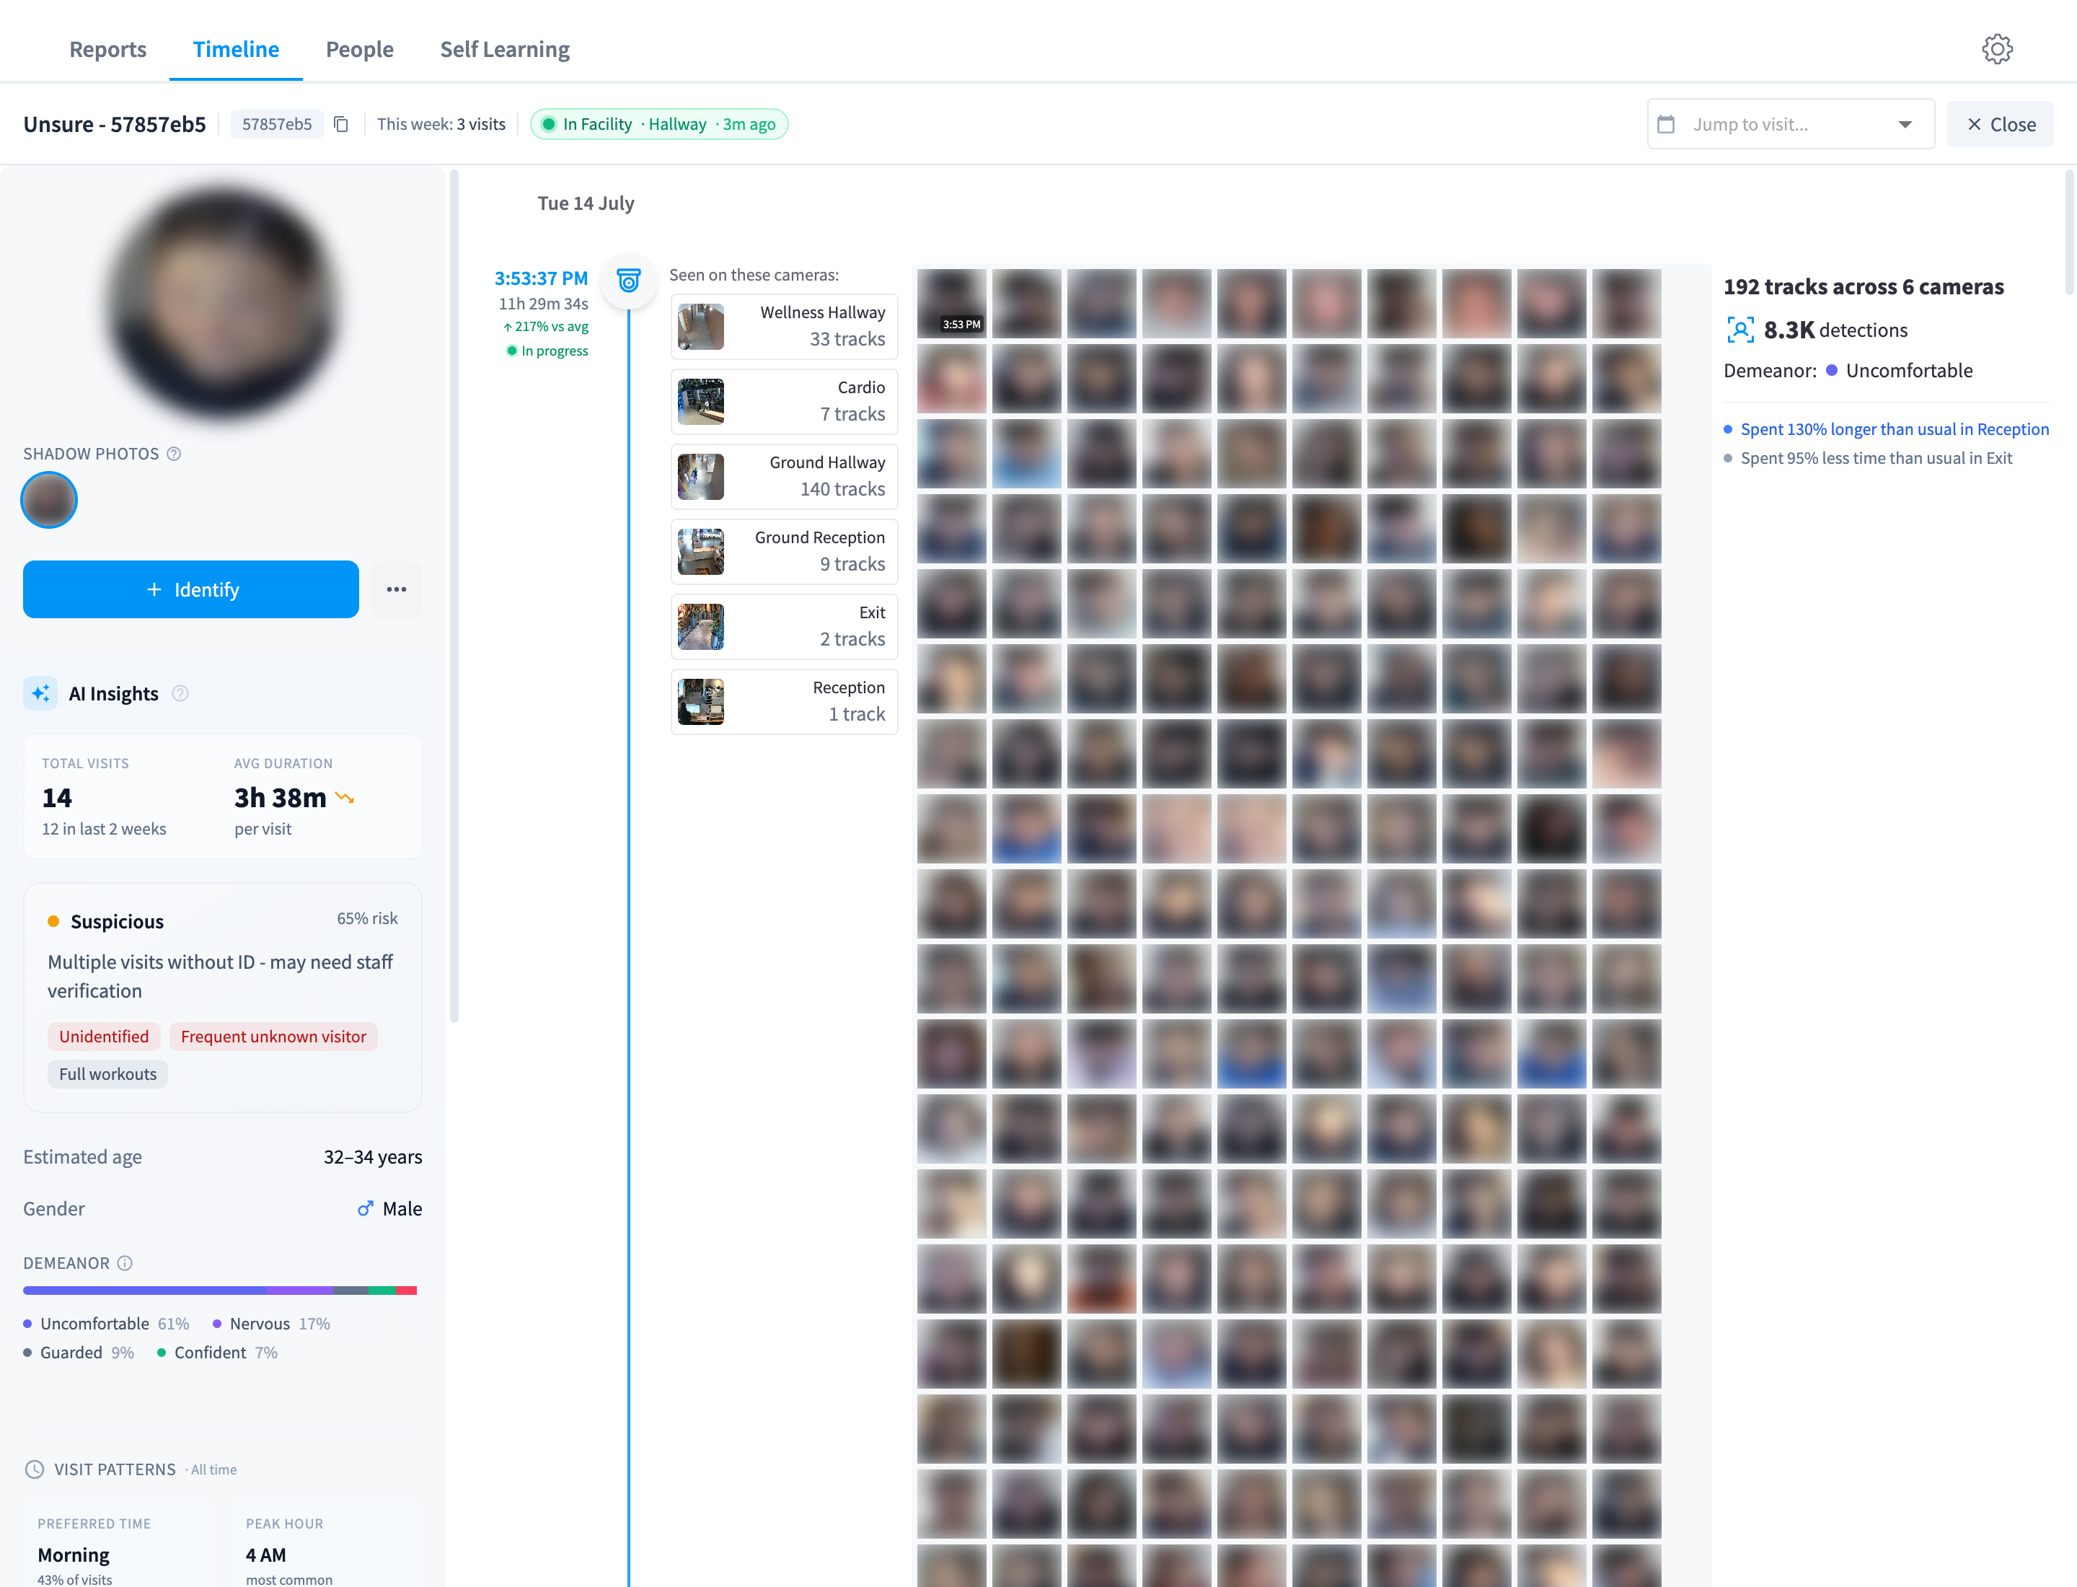Click the demeanor color bar

click(x=220, y=1291)
